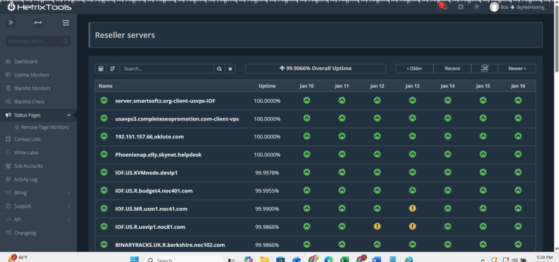Viewport: 559px width, 262px height.
Task: Click server.smartsoftz.org-client-usvps-IOF monitor name
Action: (x=165, y=101)
